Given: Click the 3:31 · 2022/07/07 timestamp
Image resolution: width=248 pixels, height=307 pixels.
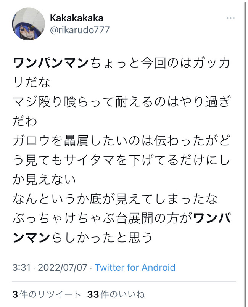Looking at the screenshot, I should [50, 267].
